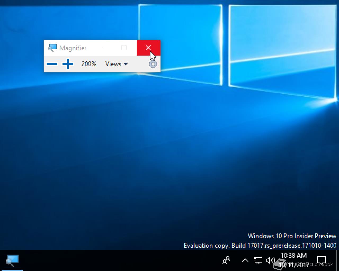Screen dimensions: 339x271
Task: Open the volume control tray icon
Action: [x=270, y=260]
